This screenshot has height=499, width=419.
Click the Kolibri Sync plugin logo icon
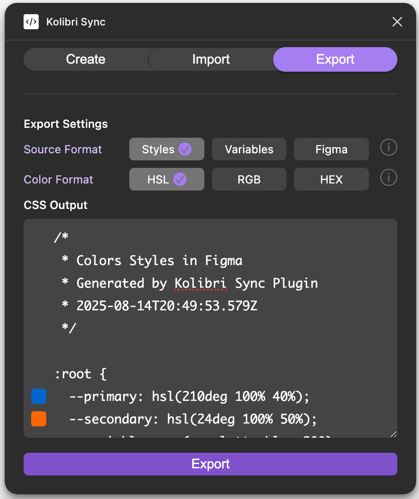pos(31,22)
